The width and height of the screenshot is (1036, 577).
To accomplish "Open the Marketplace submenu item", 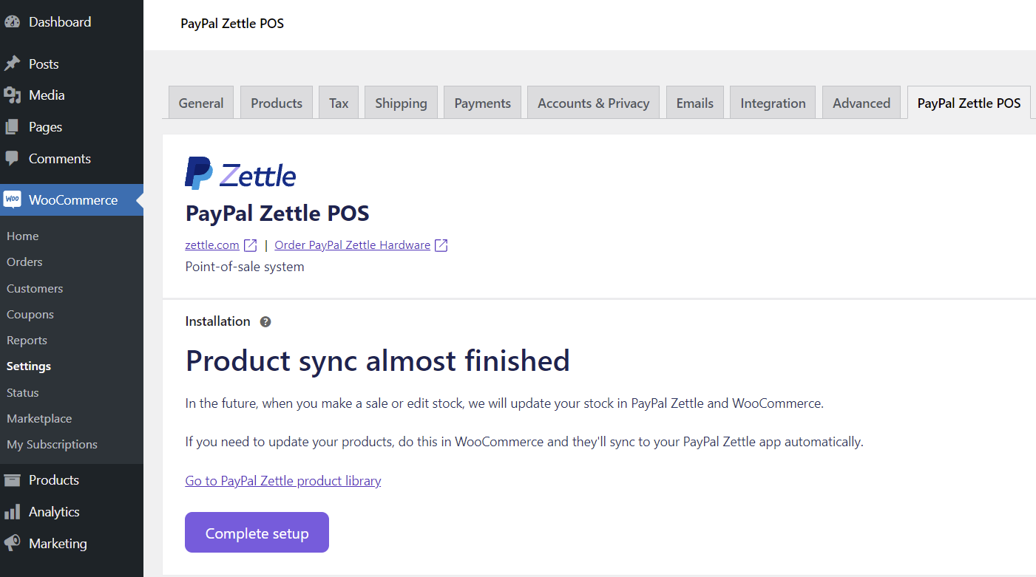I will [39, 419].
